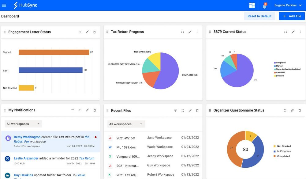Click the yellow Not Started bar
The height and width of the screenshot is (179, 306).
[x=26, y=88]
